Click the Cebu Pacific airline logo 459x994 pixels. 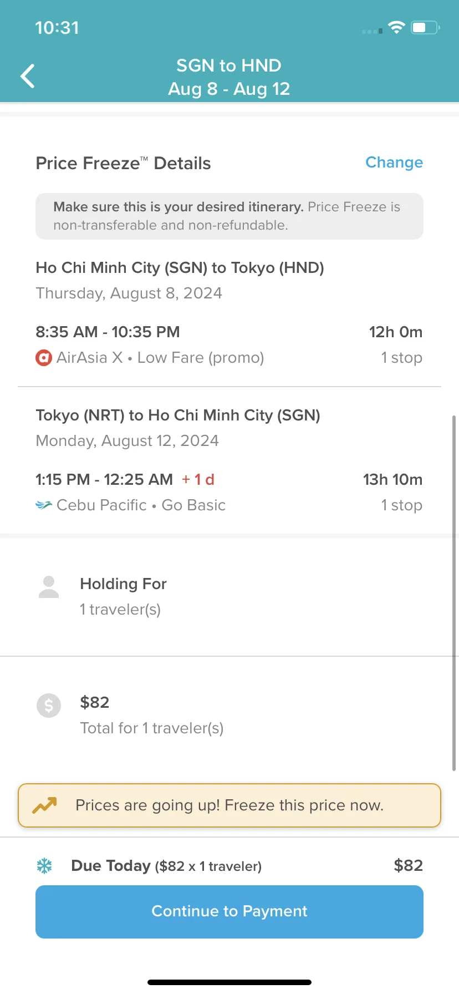pos(44,505)
